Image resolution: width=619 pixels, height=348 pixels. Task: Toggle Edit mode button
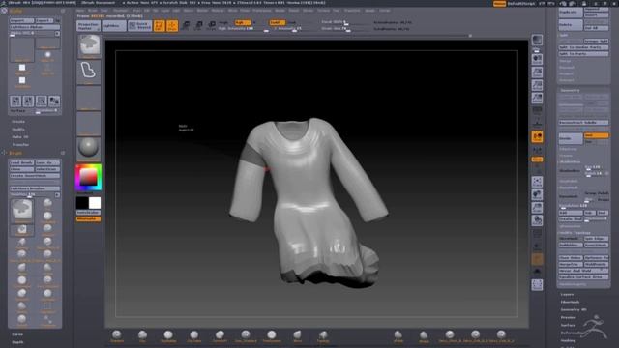(x=159, y=26)
